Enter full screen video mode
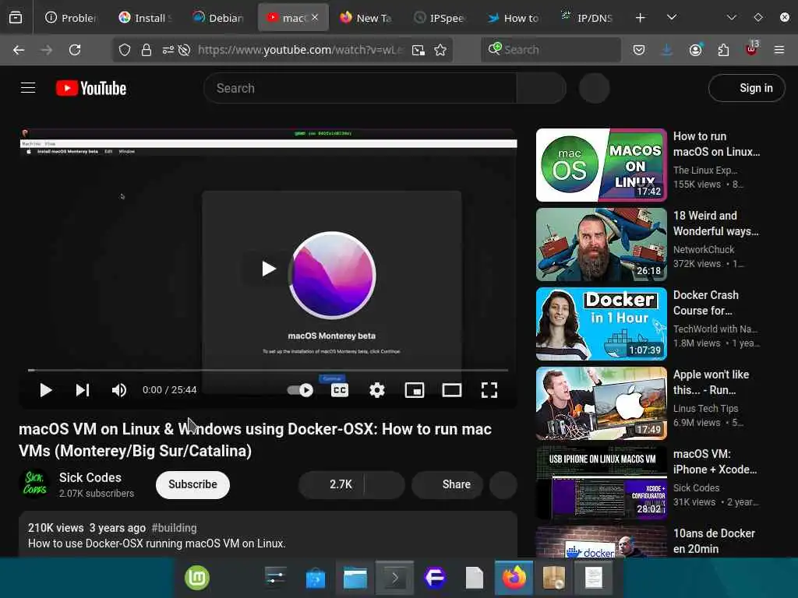 (x=489, y=390)
